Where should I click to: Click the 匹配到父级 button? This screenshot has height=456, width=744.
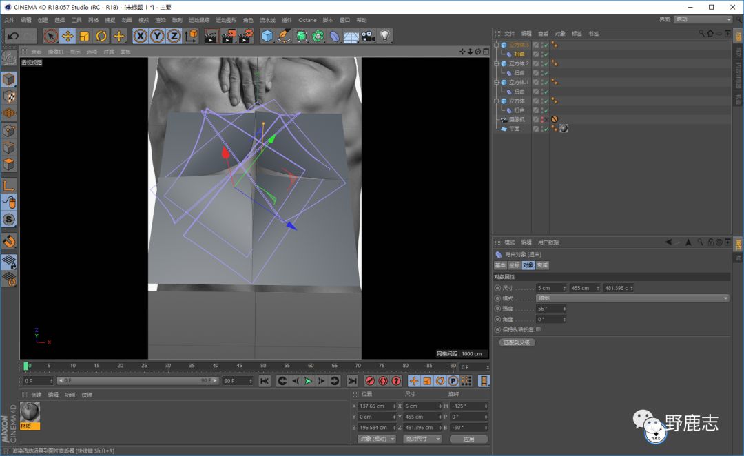pyautogui.click(x=517, y=342)
